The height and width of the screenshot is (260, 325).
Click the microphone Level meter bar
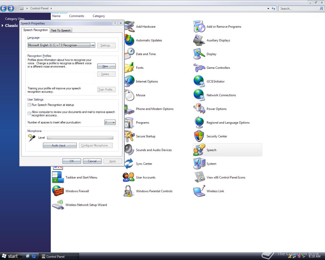point(80,138)
